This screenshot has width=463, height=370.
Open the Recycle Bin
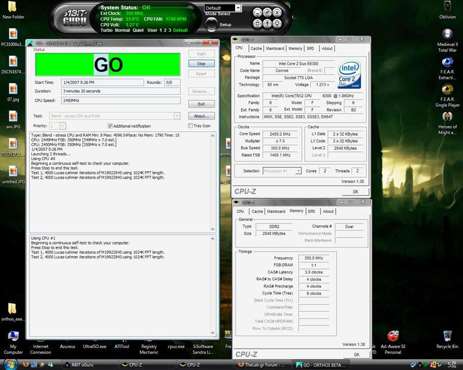(447, 339)
